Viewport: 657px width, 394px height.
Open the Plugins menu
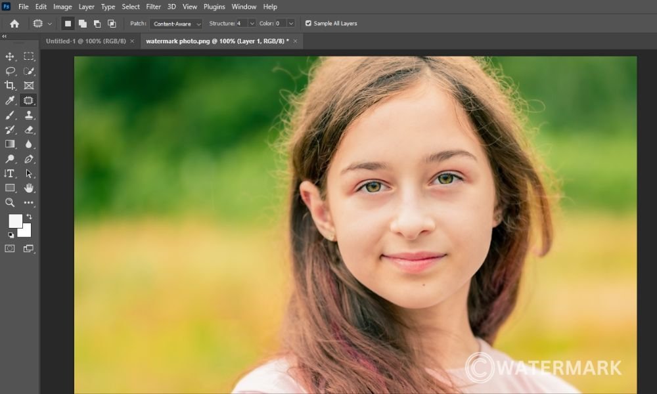coord(214,7)
